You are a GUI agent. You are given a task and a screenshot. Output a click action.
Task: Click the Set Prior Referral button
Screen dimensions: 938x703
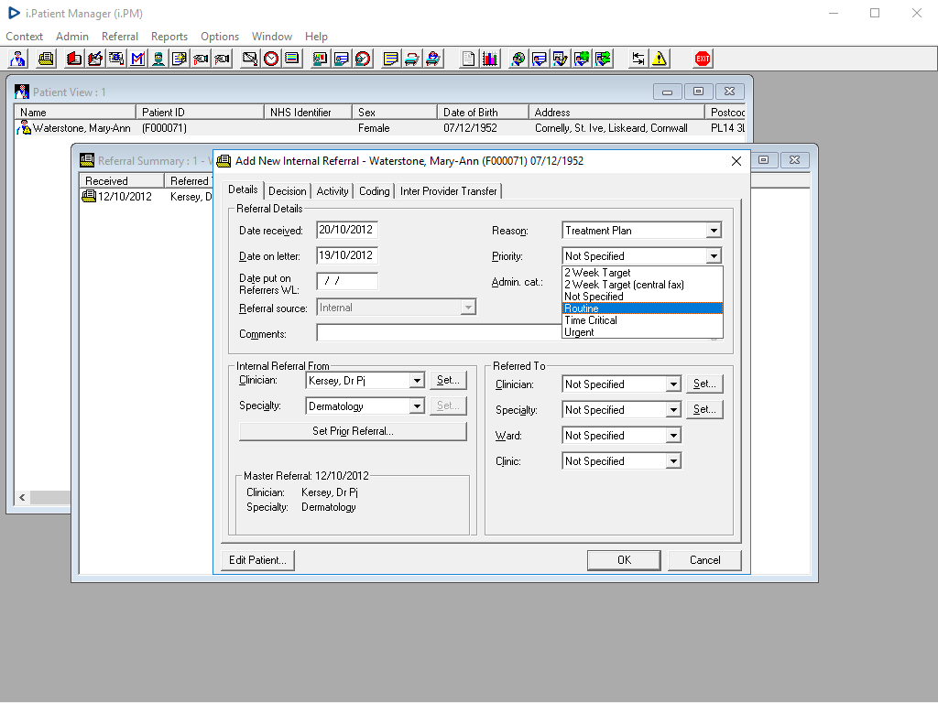point(353,431)
